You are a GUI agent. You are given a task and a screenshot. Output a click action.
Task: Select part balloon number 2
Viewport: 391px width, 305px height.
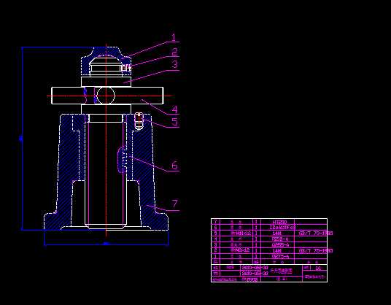point(175,52)
